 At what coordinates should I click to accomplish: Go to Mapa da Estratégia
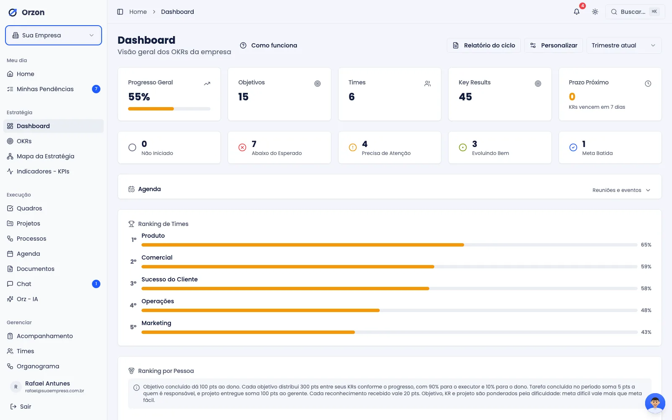point(53,156)
